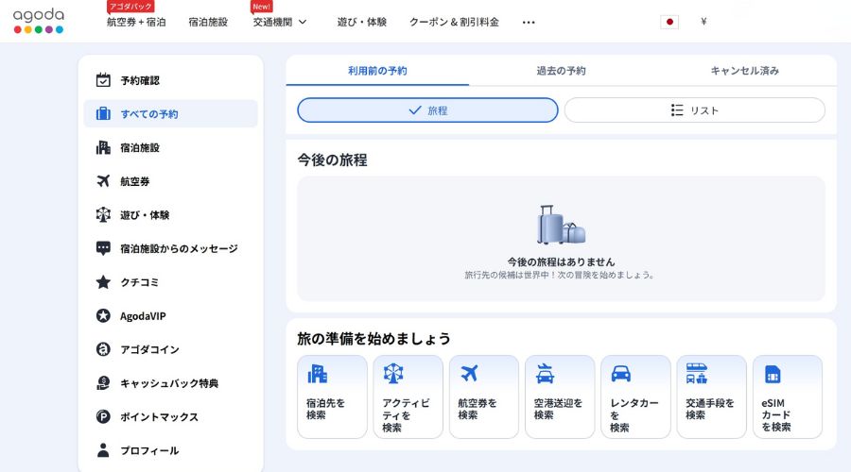Open 宿泊施設からのメッセージ sidebar link
The image size is (851, 472).
[170, 248]
